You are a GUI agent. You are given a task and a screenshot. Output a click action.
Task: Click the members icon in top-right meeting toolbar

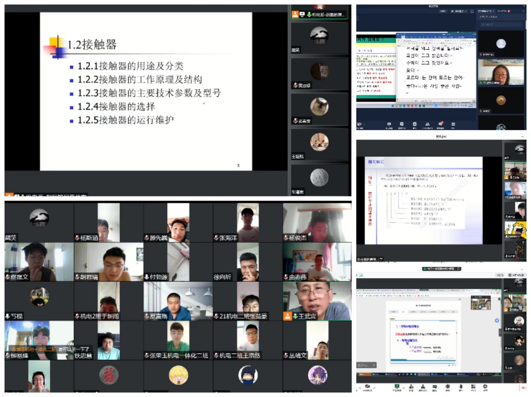[x=427, y=124]
